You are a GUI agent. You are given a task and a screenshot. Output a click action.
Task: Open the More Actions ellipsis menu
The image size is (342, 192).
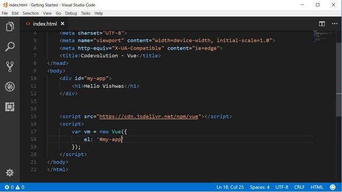[x=335, y=23]
